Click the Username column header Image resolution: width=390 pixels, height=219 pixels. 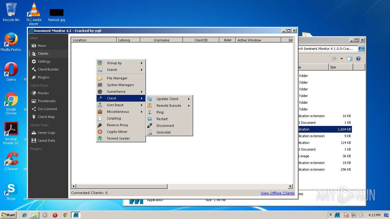tap(161, 40)
